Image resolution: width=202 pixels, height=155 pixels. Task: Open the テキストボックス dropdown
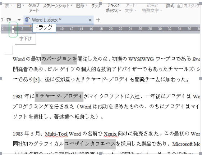point(113,8)
